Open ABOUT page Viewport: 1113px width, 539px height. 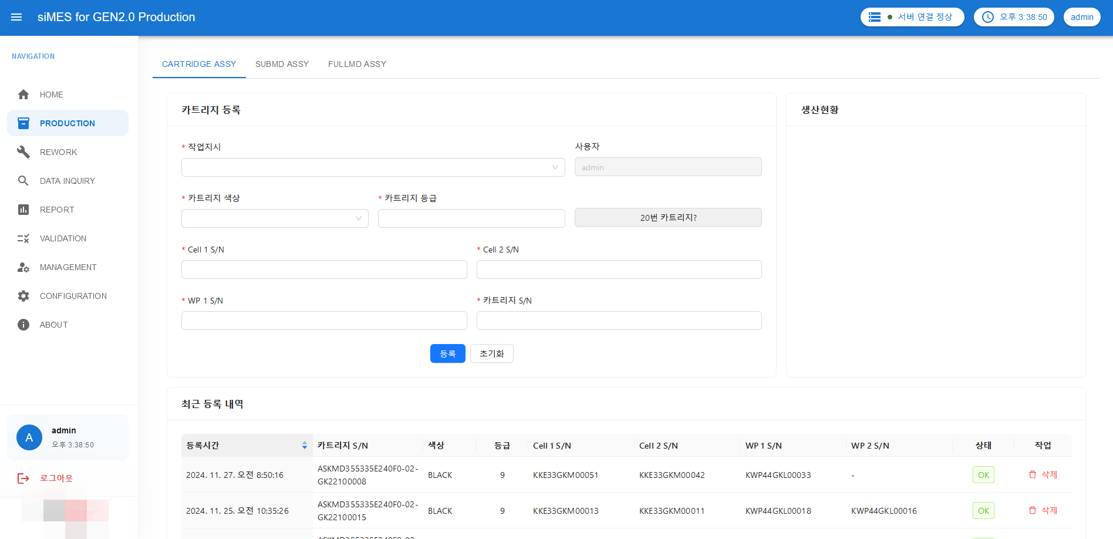tap(68, 325)
